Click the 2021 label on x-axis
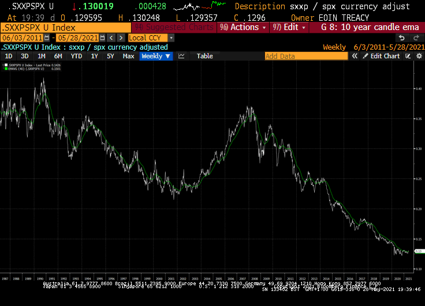Screen dimensions: 425x306 click(408, 279)
